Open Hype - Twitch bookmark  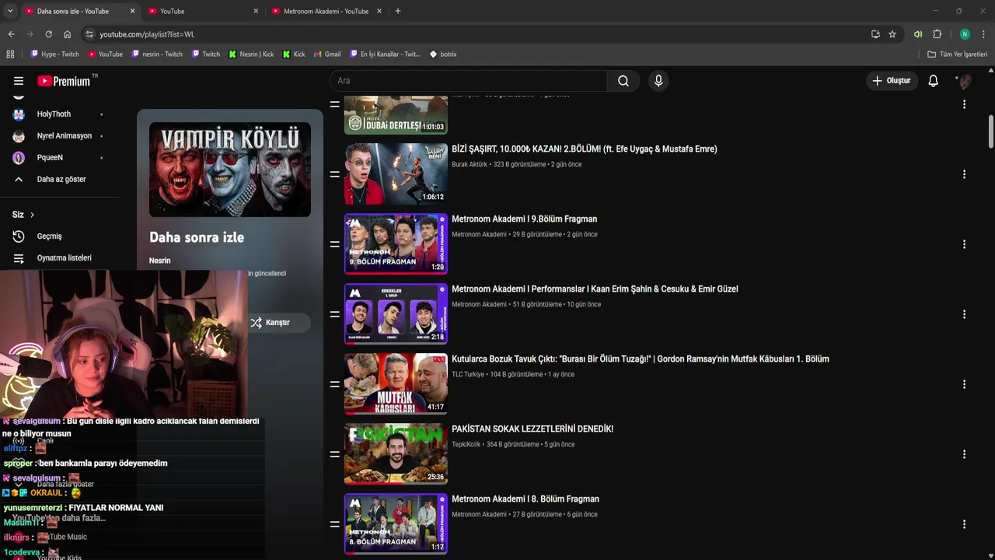54,54
